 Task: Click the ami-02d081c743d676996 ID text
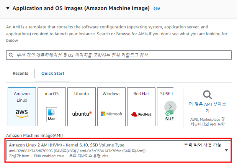(x=31, y=151)
